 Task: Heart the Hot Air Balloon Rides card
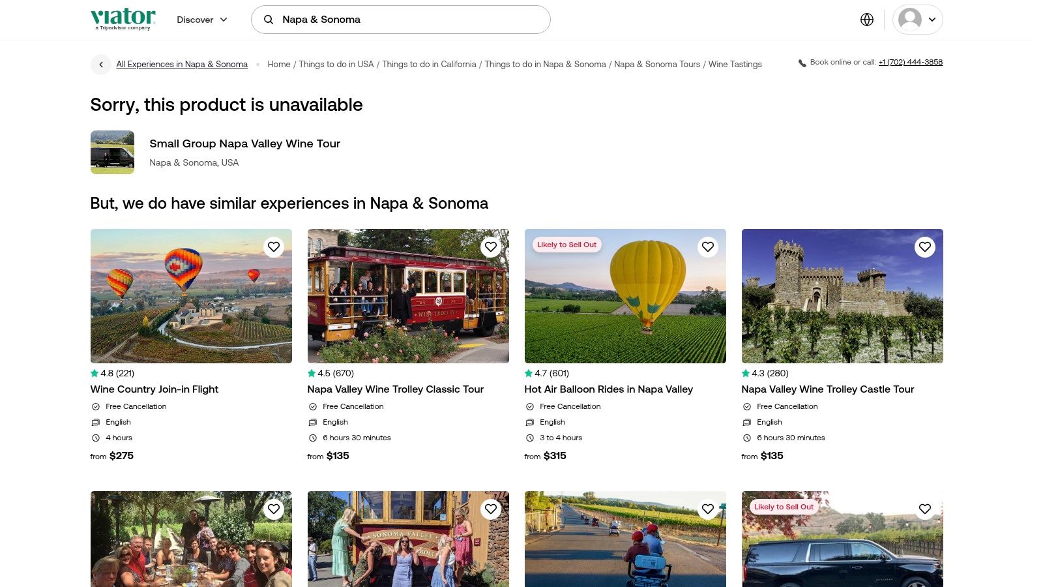tap(708, 247)
